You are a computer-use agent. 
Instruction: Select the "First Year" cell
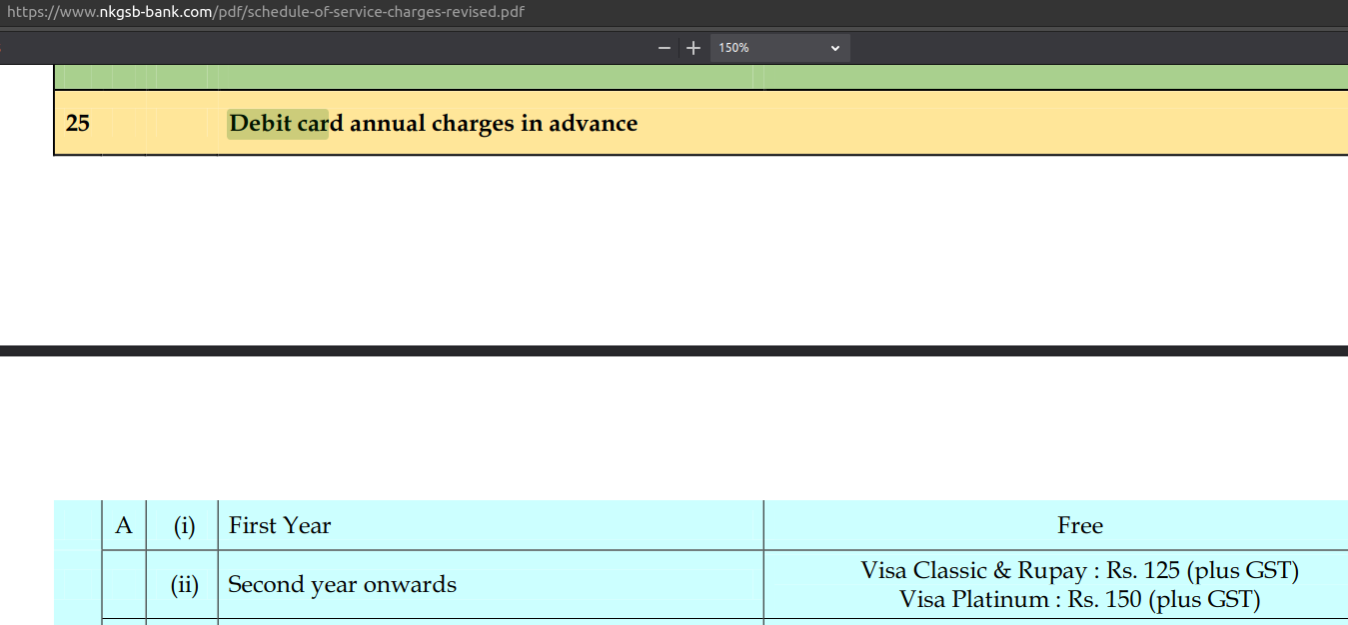point(280,525)
